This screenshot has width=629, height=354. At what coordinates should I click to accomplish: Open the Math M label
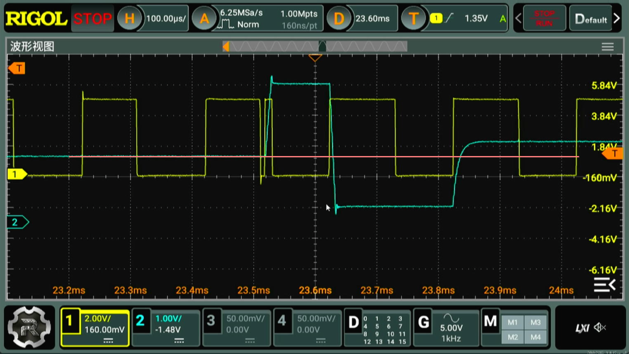coord(490,321)
